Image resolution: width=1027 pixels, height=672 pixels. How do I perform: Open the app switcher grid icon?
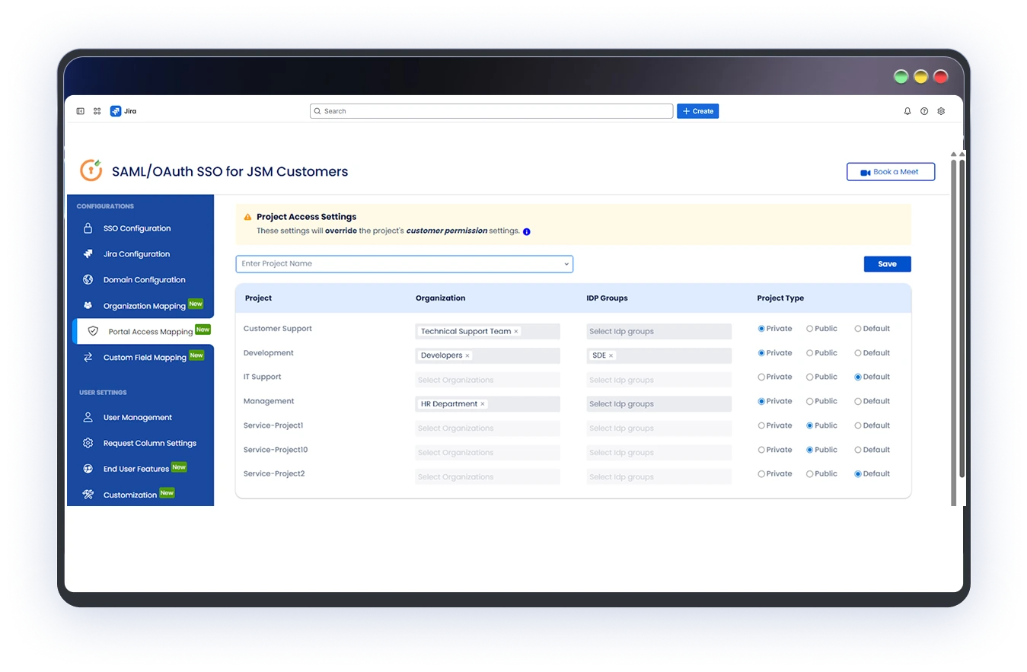[x=97, y=111]
